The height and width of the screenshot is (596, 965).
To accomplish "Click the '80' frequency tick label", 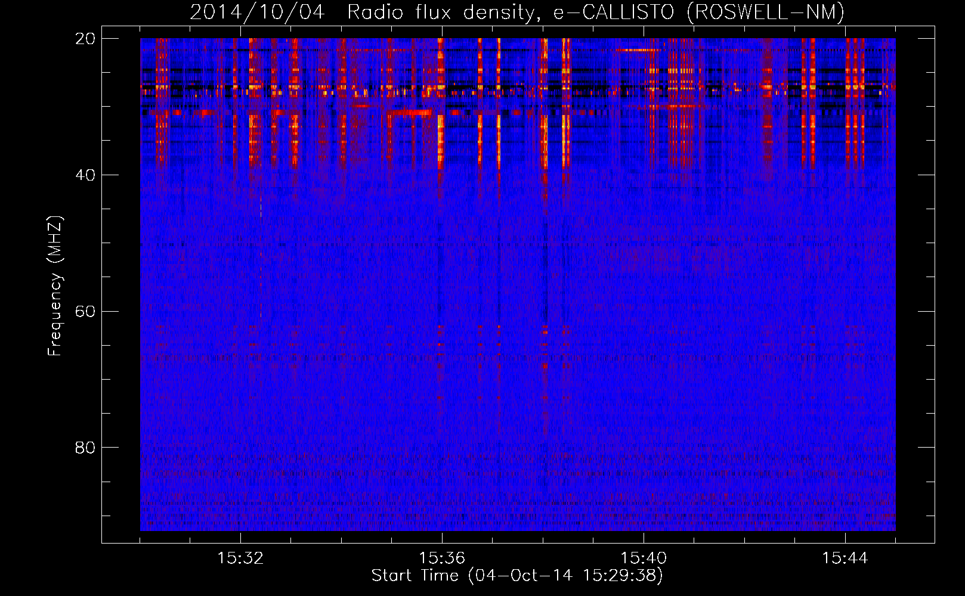I will 85,448.
